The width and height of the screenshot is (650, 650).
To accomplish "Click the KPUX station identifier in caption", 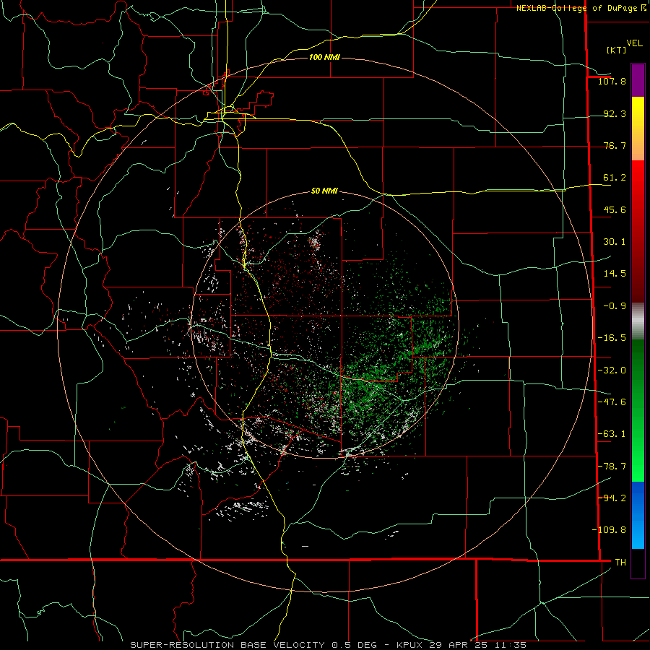I will pyautogui.click(x=410, y=645).
